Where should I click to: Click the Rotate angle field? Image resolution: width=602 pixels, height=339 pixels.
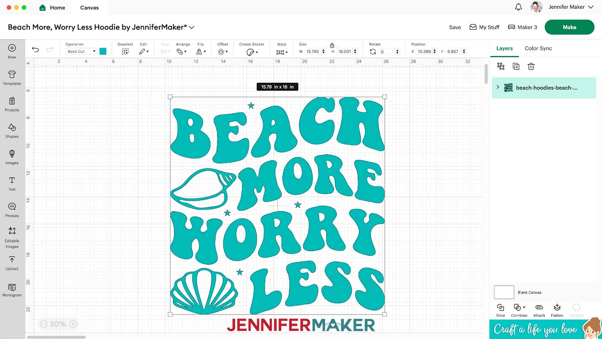click(387, 51)
